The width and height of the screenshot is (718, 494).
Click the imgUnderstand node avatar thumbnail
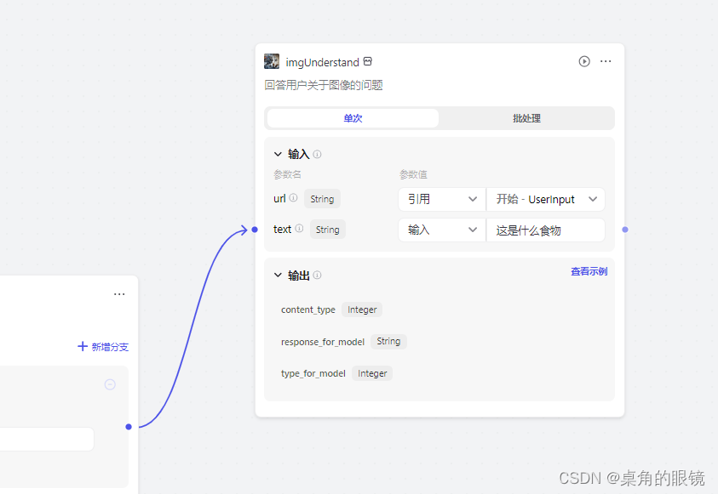click(x=271, y=61)
